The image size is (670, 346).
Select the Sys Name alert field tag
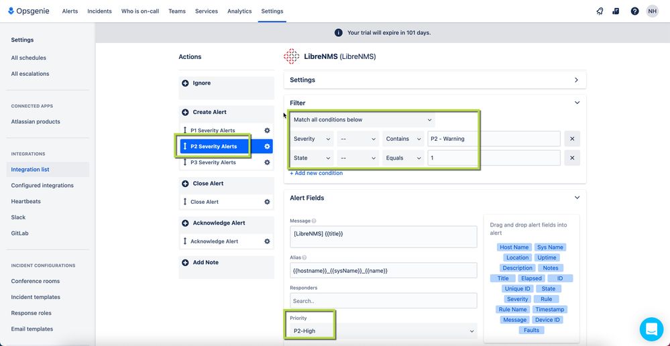pyautogui.click(x=550, y=247)
